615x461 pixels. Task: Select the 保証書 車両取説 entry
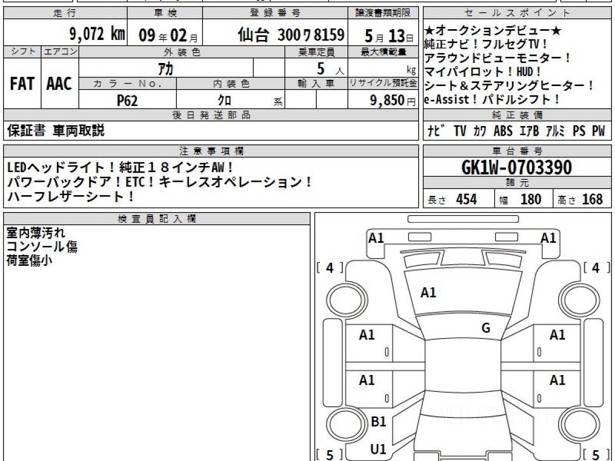[x=55, y=131]
